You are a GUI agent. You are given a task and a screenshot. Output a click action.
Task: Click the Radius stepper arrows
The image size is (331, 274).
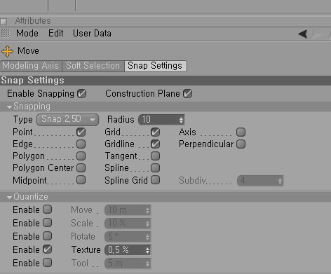pyautogui.click(x=181, y=120)
